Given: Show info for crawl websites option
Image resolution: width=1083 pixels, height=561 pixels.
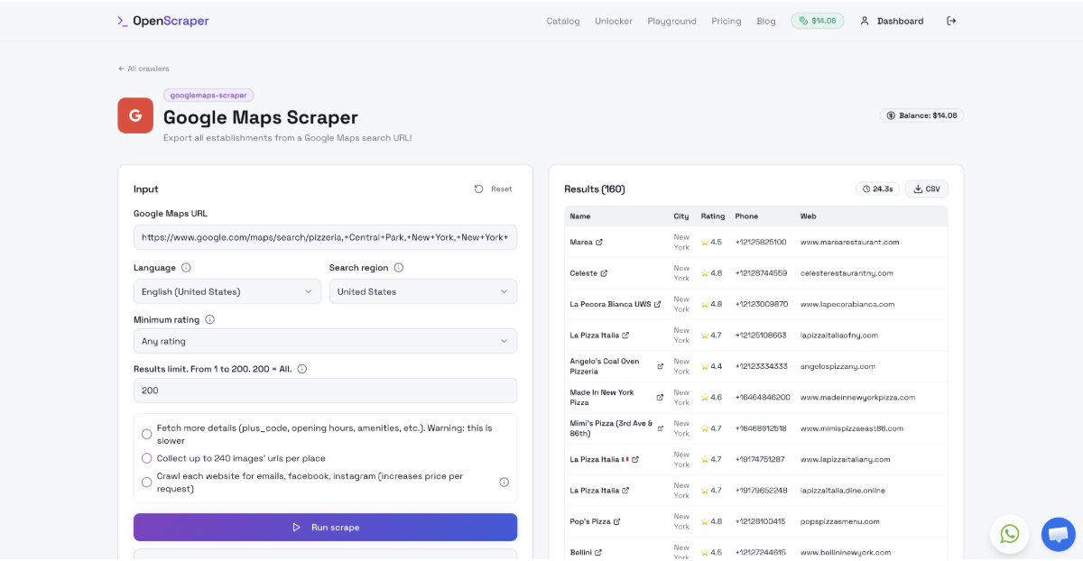Looking at the screenshot, I should [504, 483].
